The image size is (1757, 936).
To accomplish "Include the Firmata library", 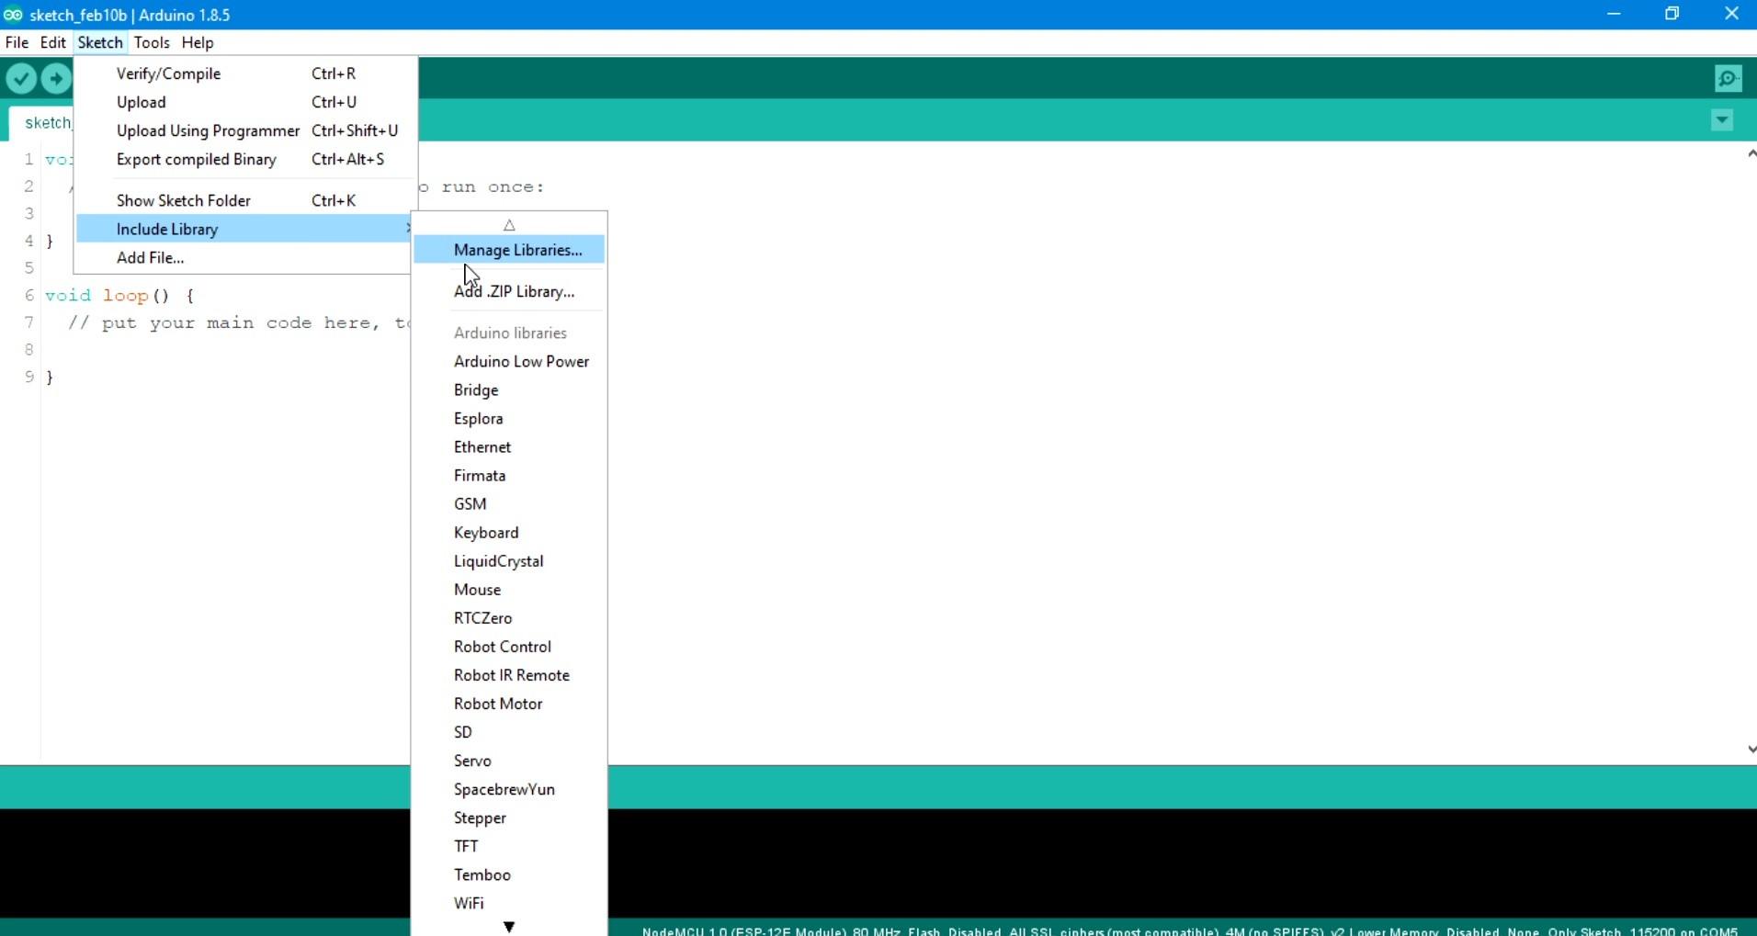I will coord(509,475).
